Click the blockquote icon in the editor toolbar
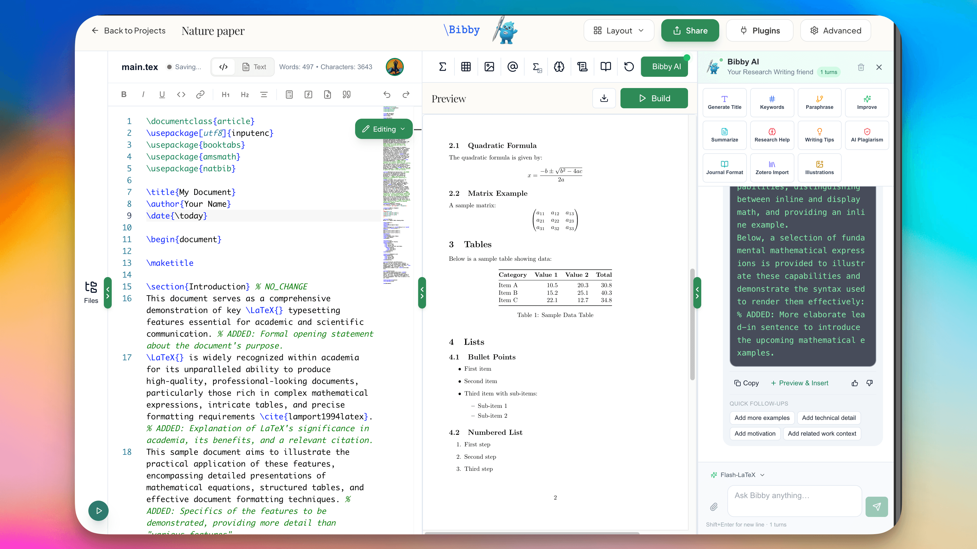Screen dimensions: 977x549 click(x=346, y=94)
